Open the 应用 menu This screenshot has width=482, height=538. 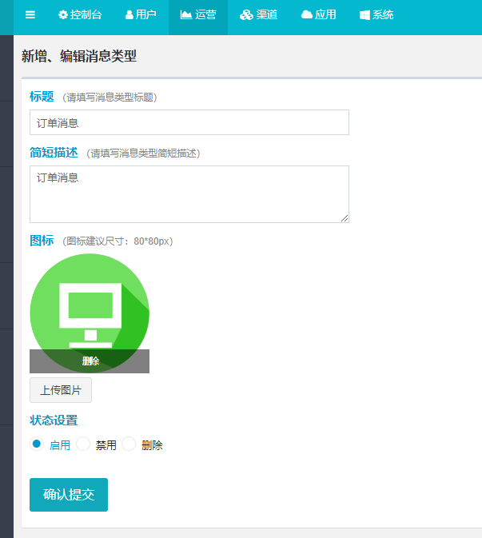tap(318, 14)
